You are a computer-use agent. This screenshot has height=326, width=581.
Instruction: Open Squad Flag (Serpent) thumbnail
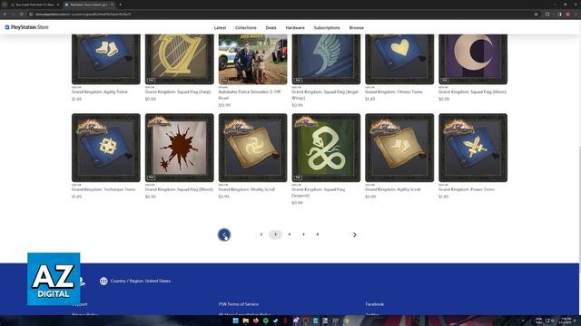(x=326, y=148)
